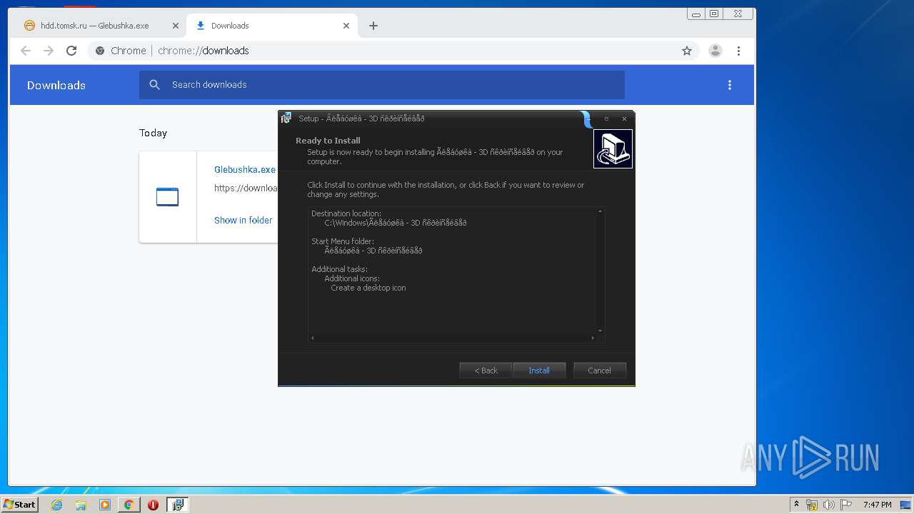Minimize the Chrome window

[696, 14]
